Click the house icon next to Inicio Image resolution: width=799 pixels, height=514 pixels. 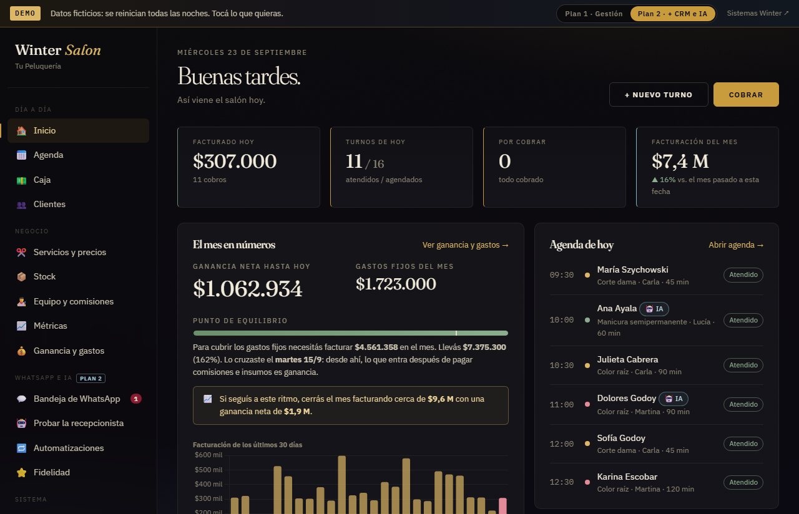click(21, 131)
